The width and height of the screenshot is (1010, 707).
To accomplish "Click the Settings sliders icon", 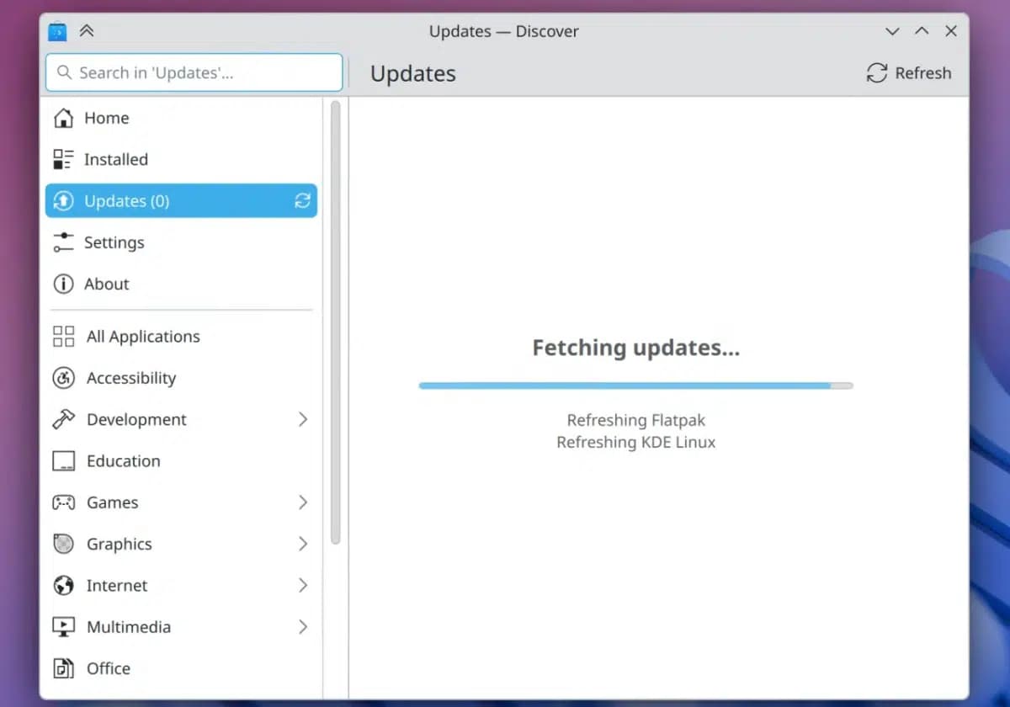I will point(63,242).
